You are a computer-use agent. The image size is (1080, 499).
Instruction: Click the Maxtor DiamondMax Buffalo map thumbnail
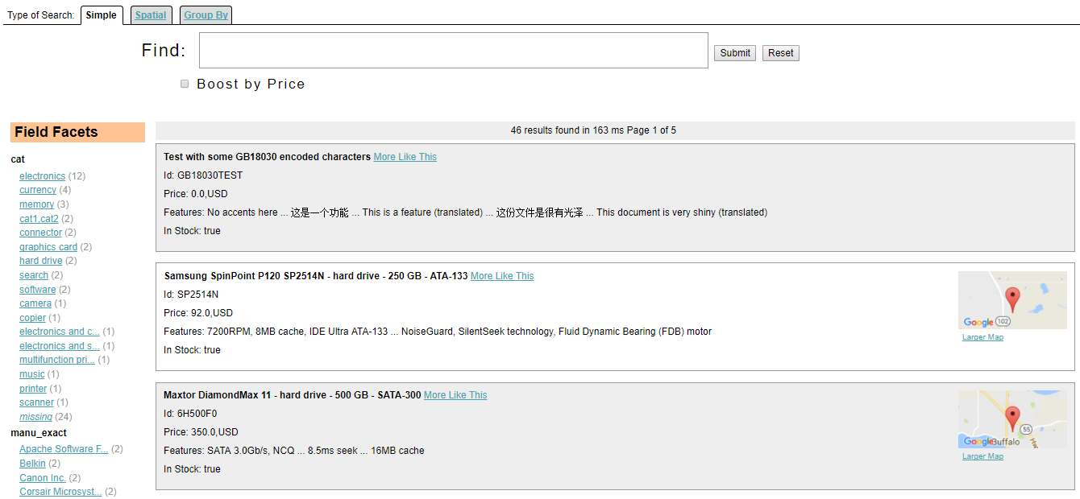1012,419
